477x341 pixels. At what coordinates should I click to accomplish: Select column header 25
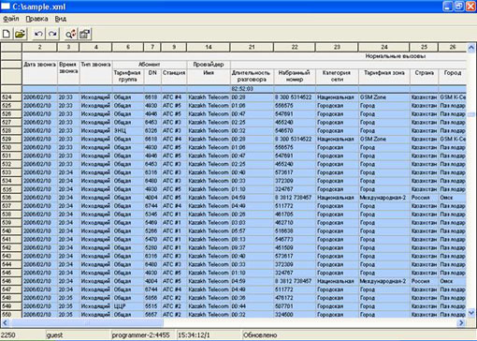click(424, 47)
